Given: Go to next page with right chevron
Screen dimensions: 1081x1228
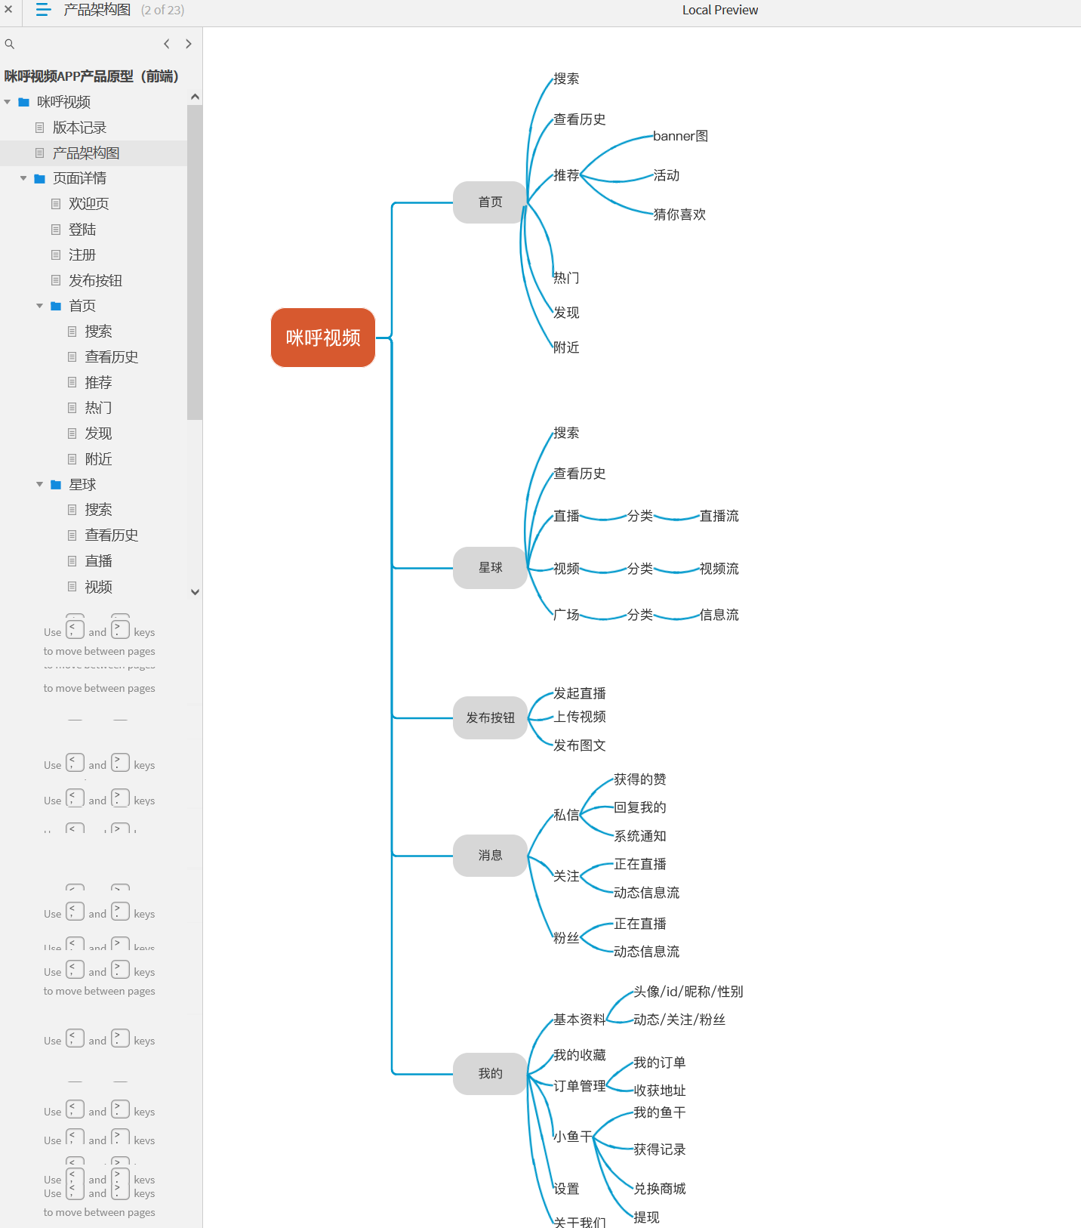Looking at the screenshot, I should tap(189, 44).
